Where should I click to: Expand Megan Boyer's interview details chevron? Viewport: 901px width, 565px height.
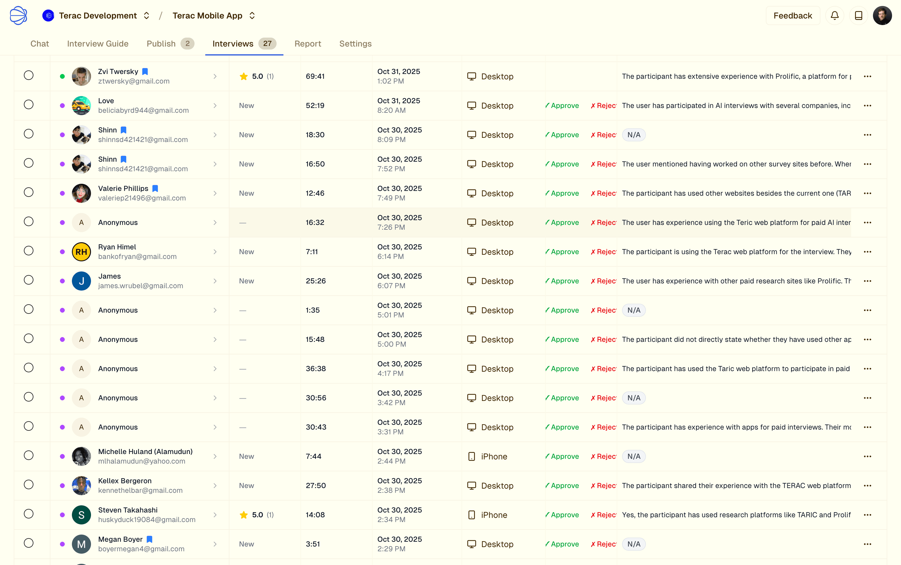(215, 544)
